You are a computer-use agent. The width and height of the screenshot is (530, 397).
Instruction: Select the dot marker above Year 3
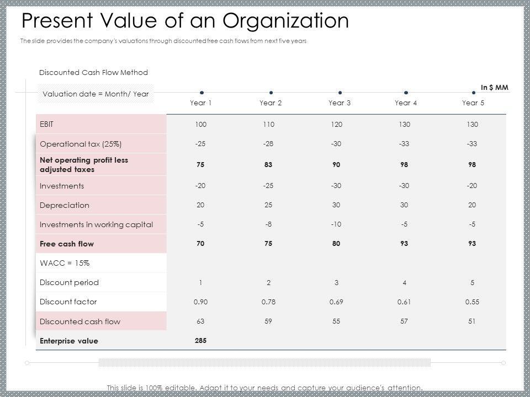(340, 93)
